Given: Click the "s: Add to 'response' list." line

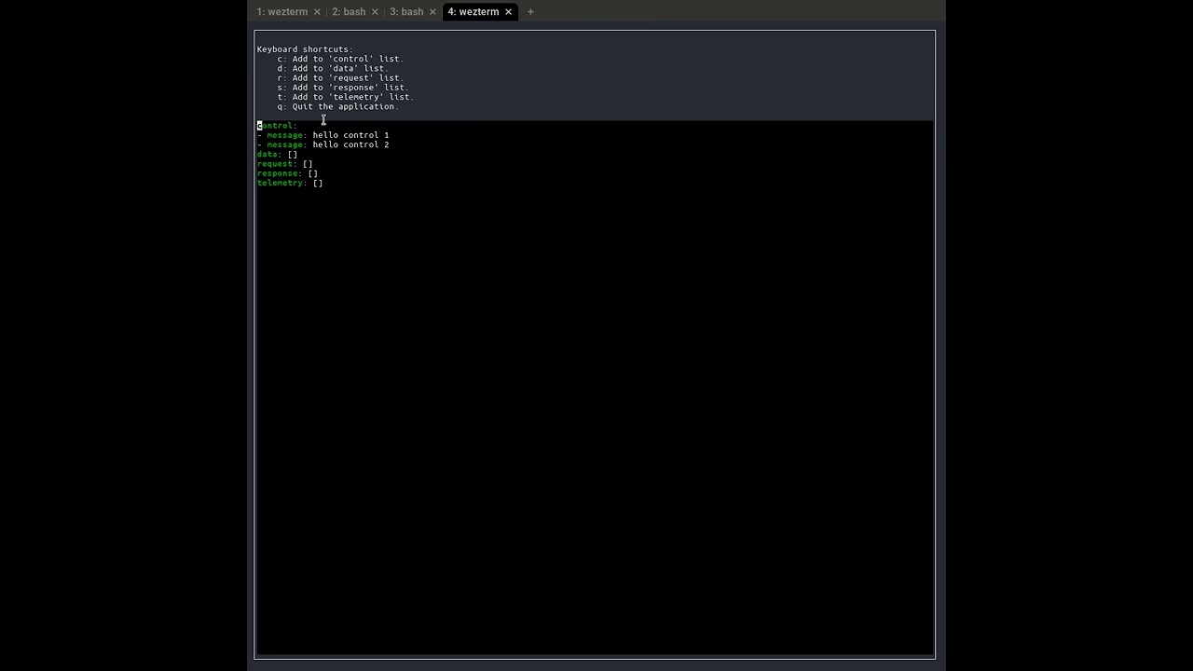Looking at the screenshot, I should 343,88.
